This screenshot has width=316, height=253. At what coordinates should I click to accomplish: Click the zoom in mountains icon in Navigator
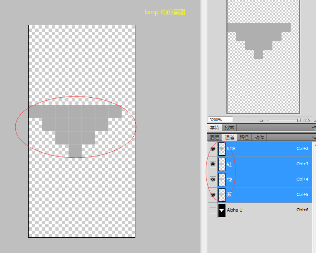point(306,120)
